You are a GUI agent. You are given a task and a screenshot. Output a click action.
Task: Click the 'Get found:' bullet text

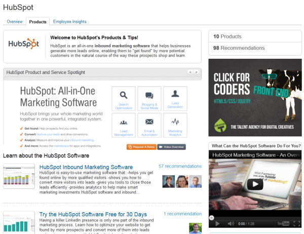31,129
